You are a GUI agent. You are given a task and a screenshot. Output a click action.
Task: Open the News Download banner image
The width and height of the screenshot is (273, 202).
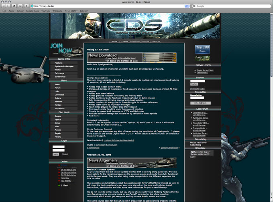pyautogui.click(x=132, y=58)
